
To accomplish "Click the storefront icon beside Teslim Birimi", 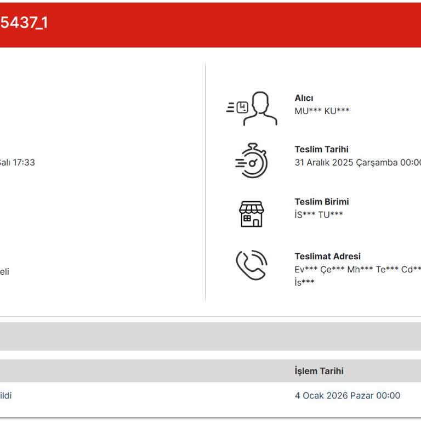I will [x=252, y=214].
